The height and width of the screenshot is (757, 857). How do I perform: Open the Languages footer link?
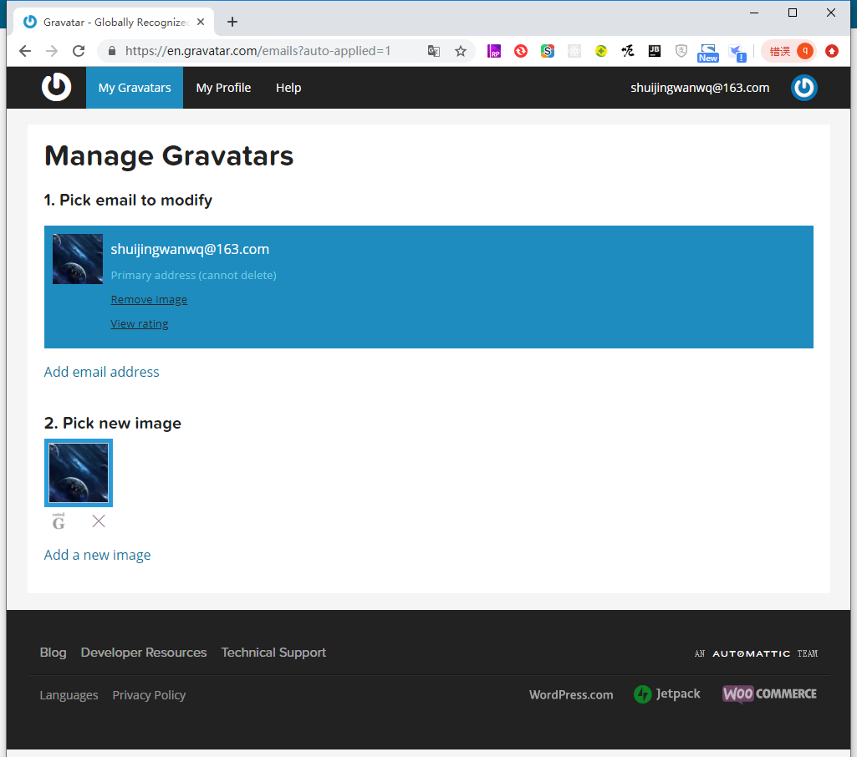[69, 695]
